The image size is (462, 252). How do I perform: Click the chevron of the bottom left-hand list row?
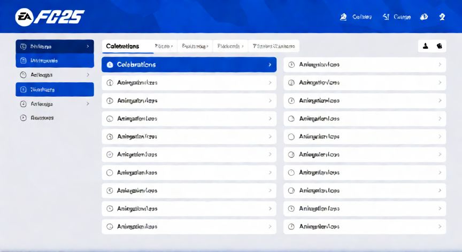(270, 226)
